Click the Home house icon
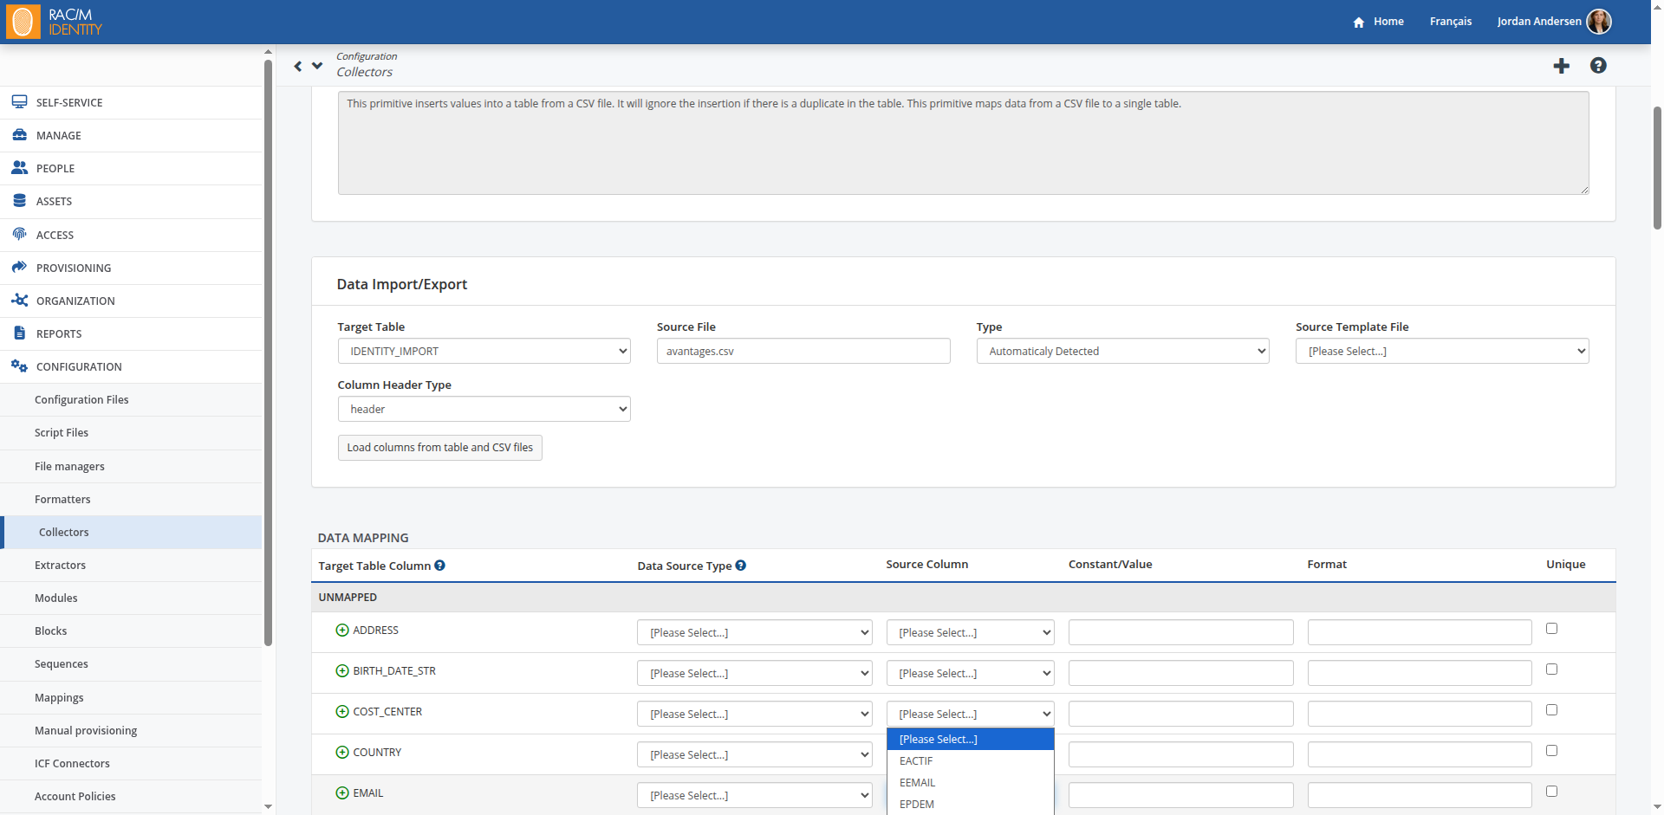1664x815 pixels. coord(1358,22)
